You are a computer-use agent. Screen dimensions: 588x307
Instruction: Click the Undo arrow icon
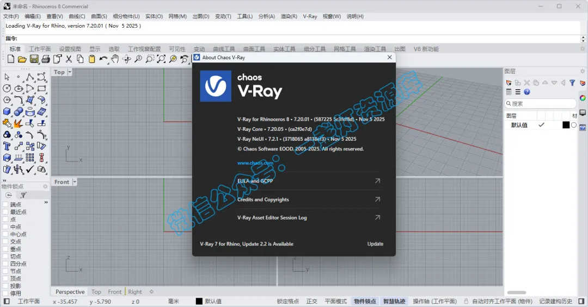click(103, 59)
